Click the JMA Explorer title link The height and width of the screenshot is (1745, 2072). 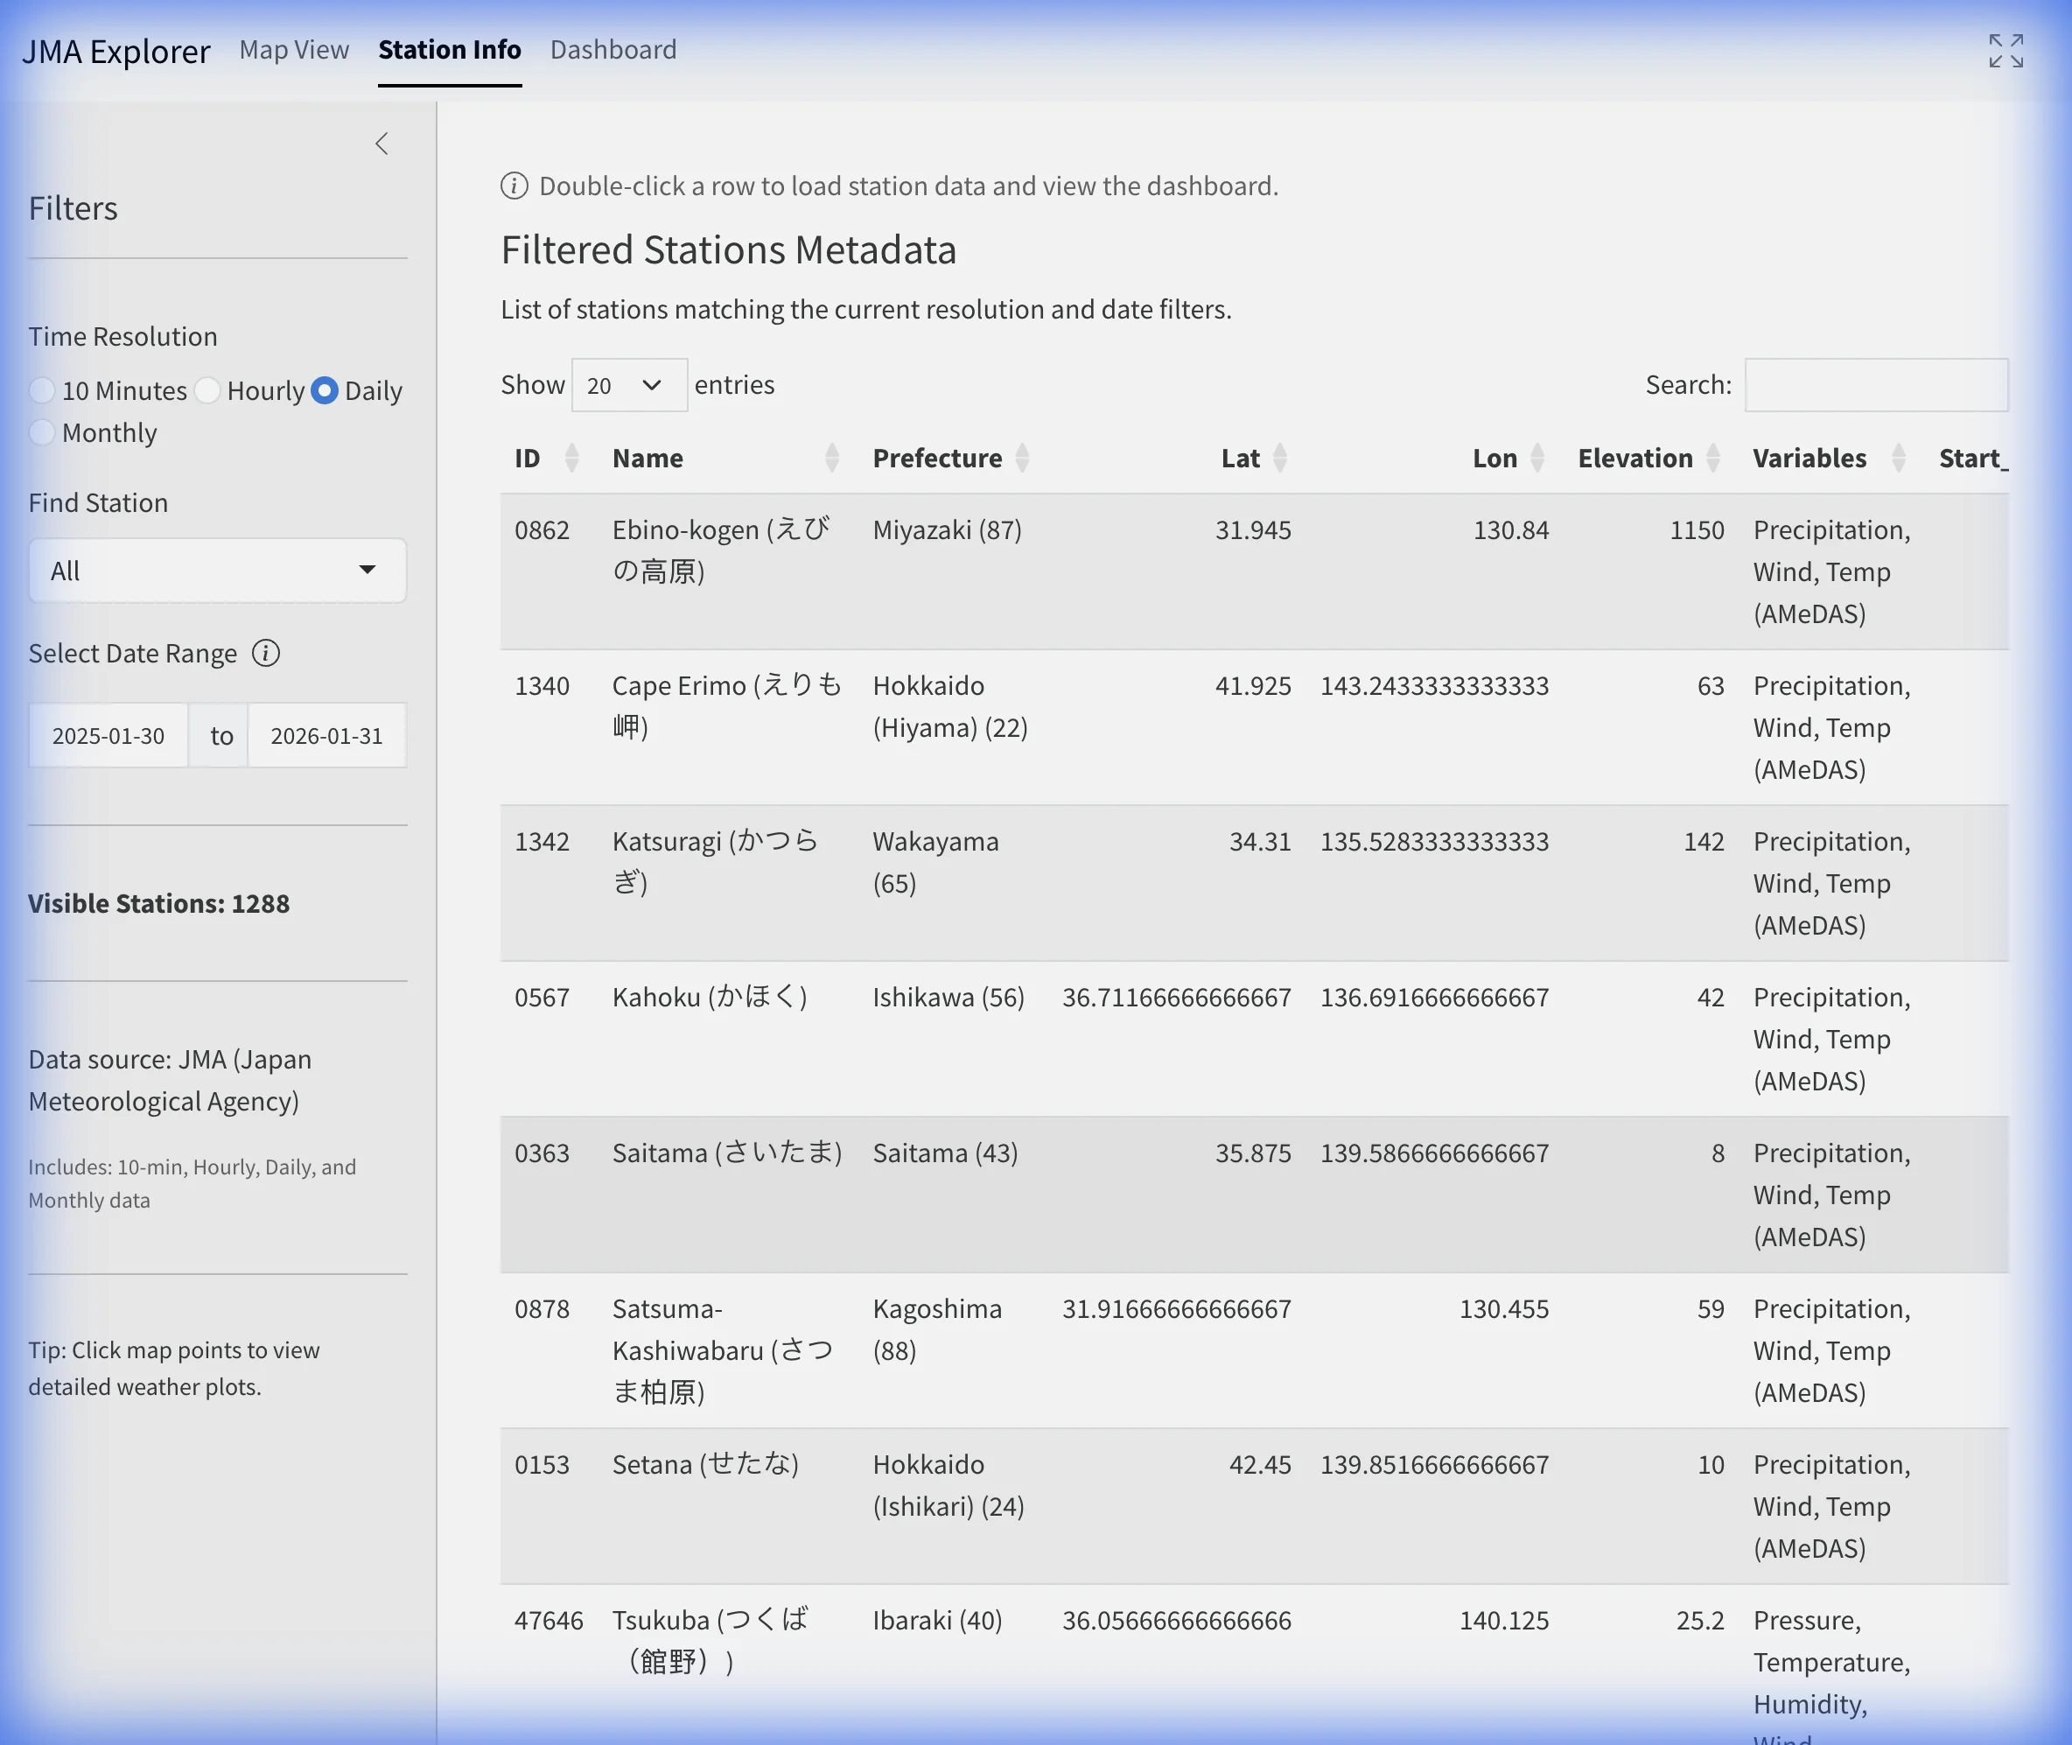coord(115,52)
